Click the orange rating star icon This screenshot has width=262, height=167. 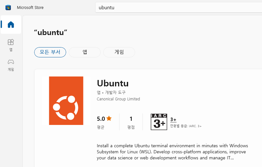109,118
